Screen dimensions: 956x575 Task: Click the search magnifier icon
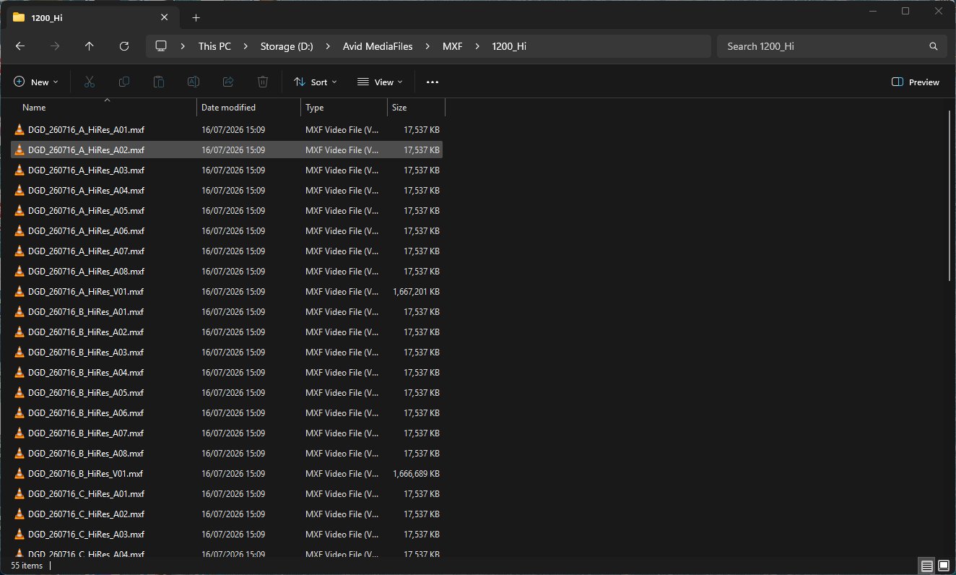click(x=934, y=46)
